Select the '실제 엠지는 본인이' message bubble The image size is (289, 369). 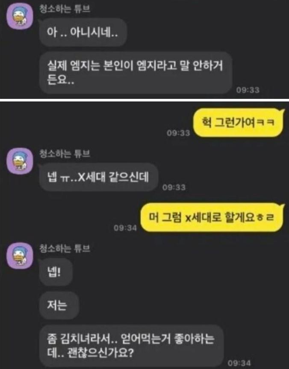coord(136,73)
